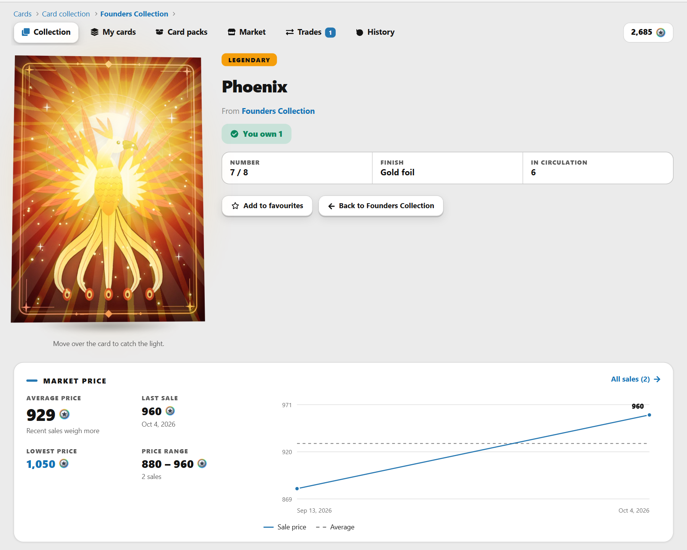The height and width of the screenshot is (550, 687).
Task: Click the Oct 4 data point on chart
Action: coord(649,415)
